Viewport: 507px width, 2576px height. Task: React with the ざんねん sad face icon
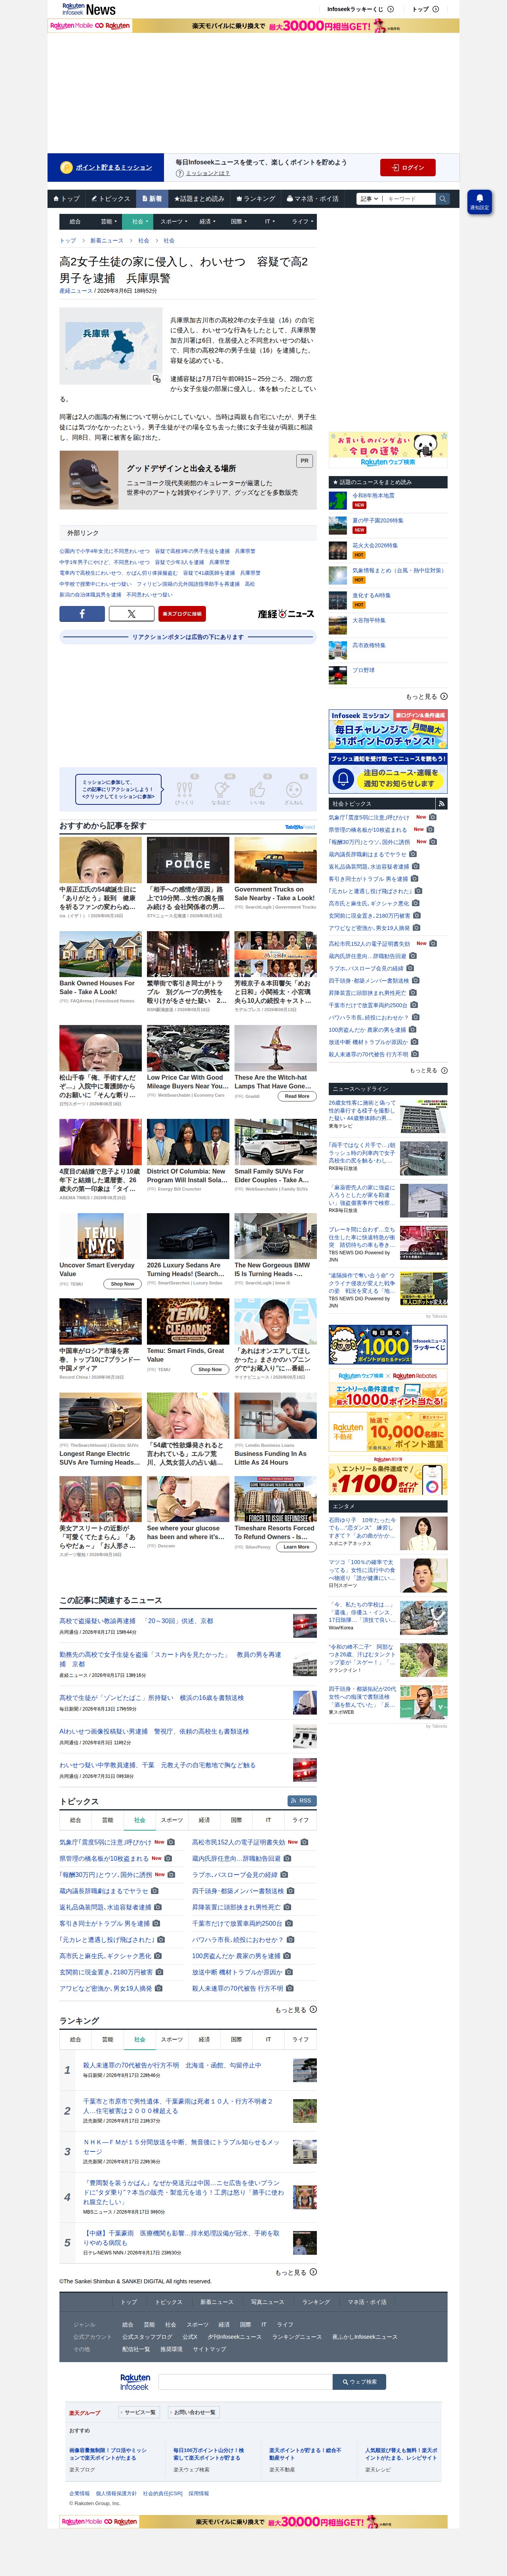293,790
